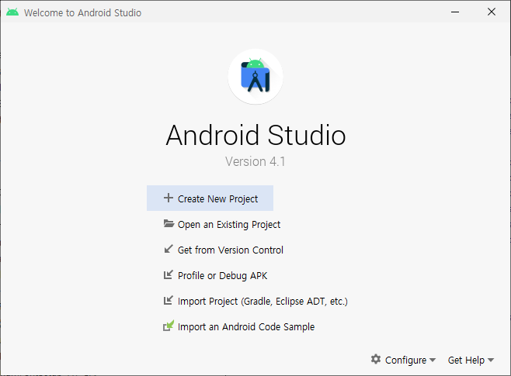
Task: Click the icon beside Profile or Debug APK
Action: 169,275
